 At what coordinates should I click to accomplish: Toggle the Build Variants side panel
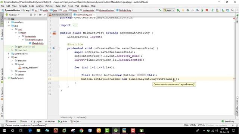(x=2, y=76)
